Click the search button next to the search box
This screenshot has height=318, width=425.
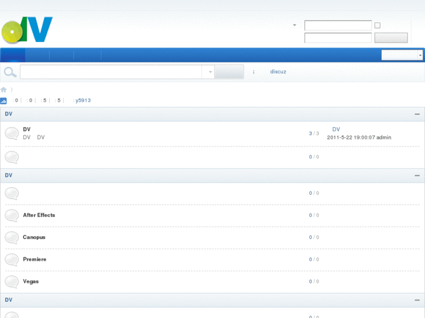[229, 72]
